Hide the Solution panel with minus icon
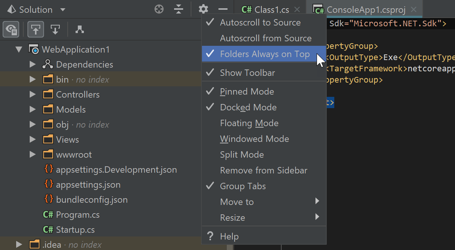The image size is (455, 250). pyautogui.click(x=223, y=9)
